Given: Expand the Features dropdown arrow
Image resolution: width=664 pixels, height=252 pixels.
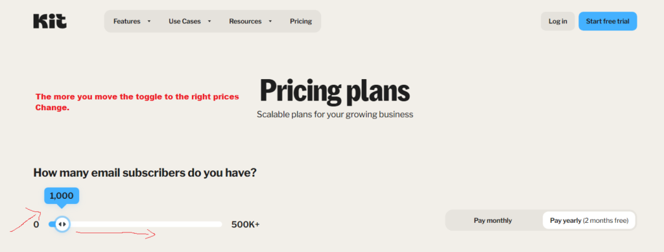Looking at the screenshot, I should (x=148, y=21).
